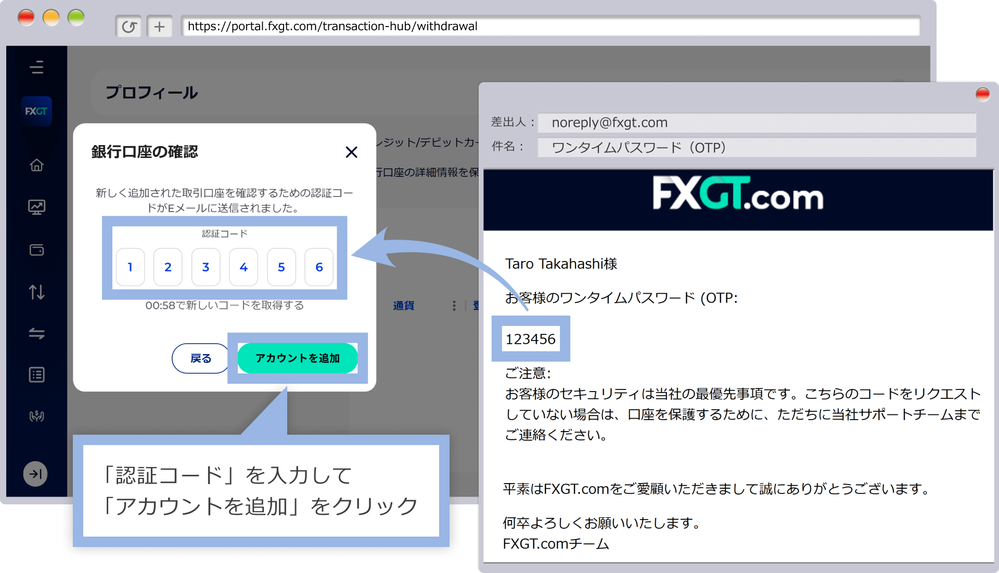Click the browser URL address bar
This screenshot has height=573, width=999.
click(x=550, y=27)
